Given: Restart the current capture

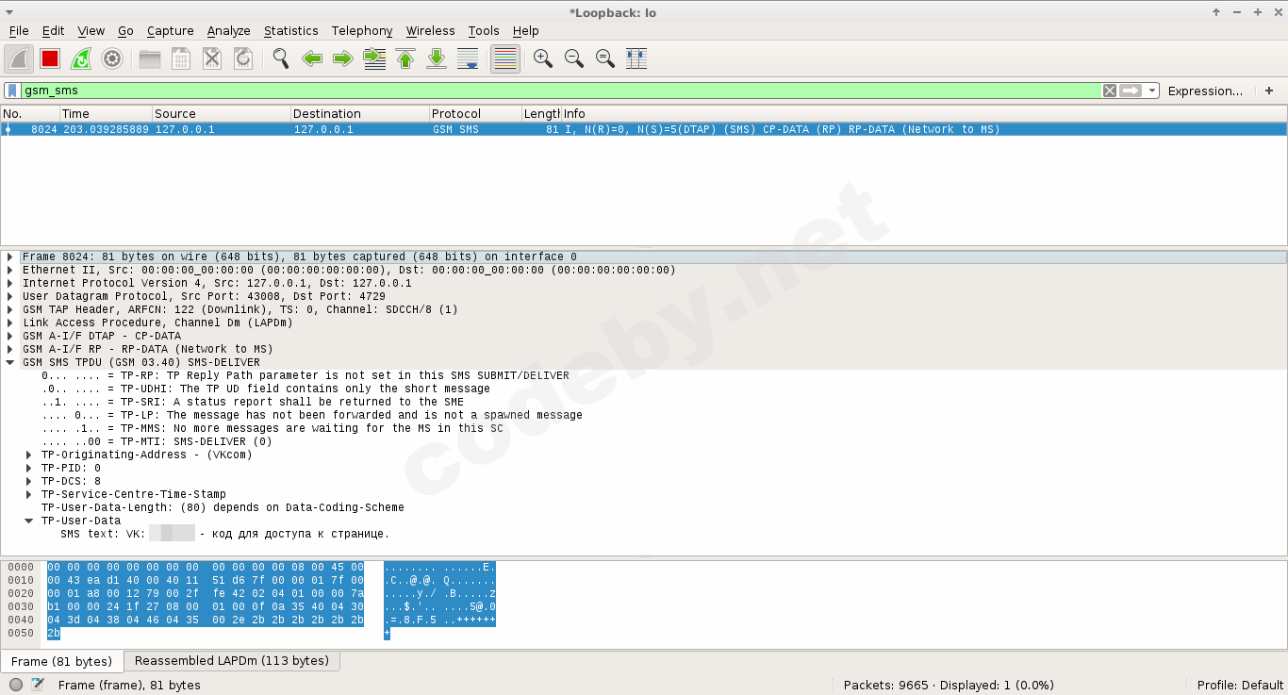Looking at the screenshot, I should click(81, 58).
